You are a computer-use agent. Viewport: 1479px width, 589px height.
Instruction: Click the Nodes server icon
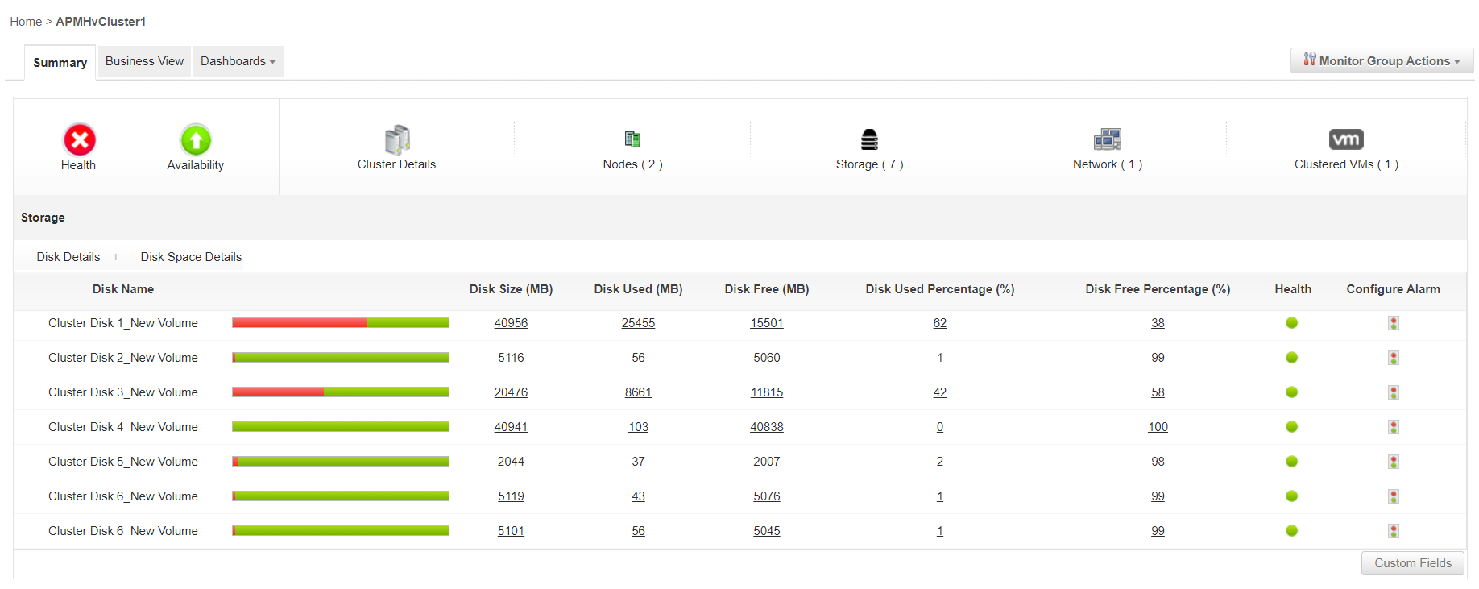click(632, 139)
